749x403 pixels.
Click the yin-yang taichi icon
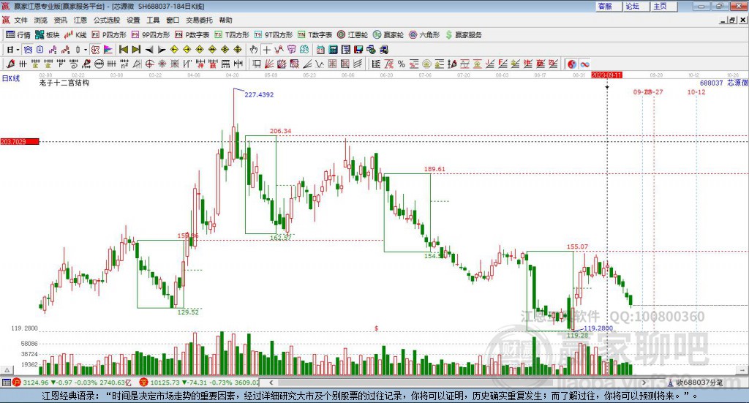[572, 64]
